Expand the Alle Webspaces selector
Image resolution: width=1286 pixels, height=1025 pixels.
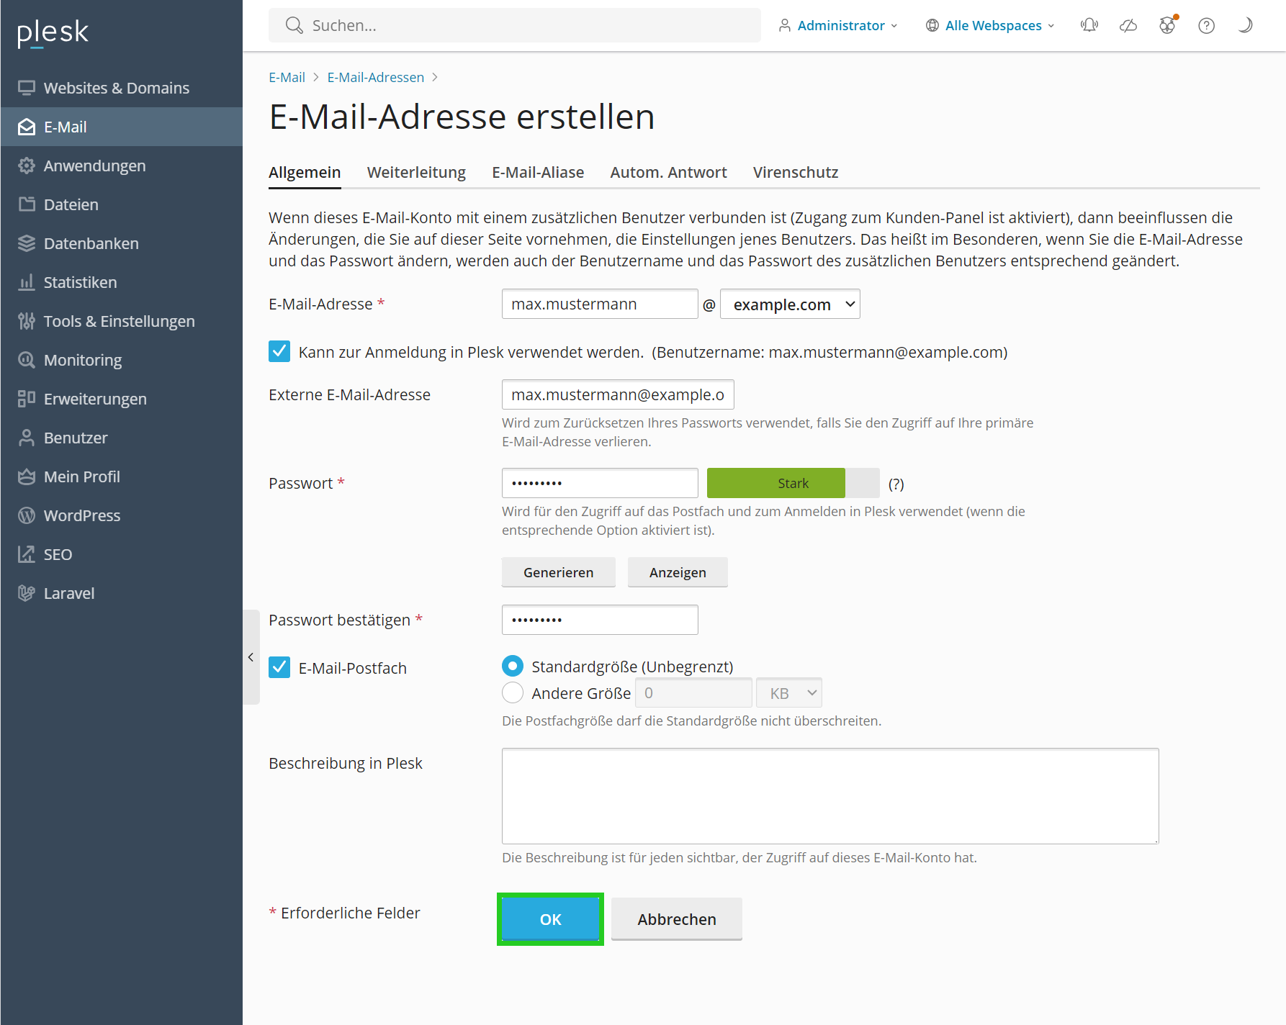point(992,26)
